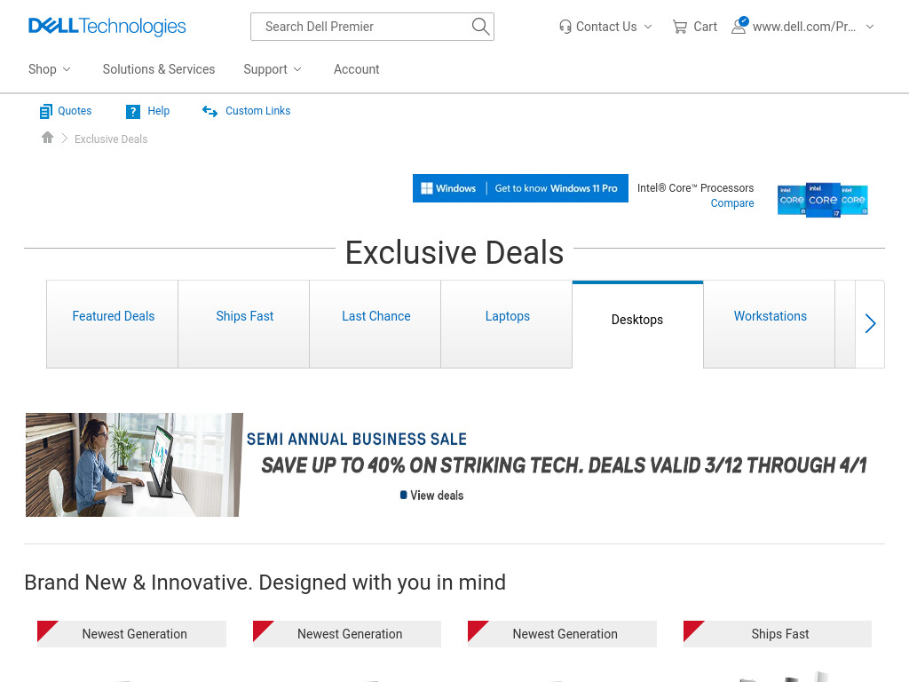The image size is (909, 682).
Task: Expand the Shop menu
Action: [50, 69]
